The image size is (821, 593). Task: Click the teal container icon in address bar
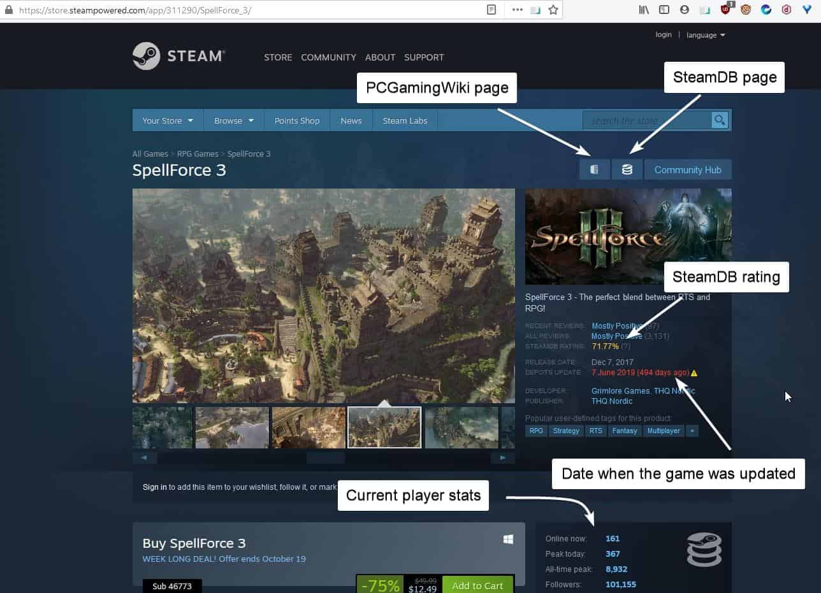pos(535,10)
